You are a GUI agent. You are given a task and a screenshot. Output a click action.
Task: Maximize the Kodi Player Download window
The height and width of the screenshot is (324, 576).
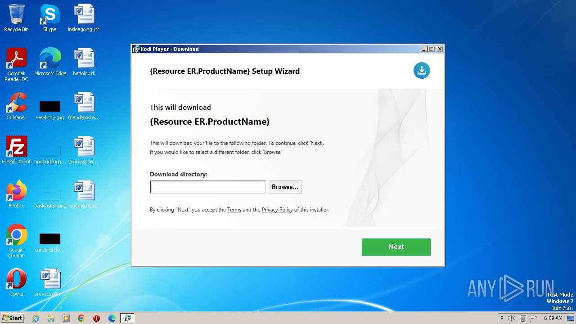[x=432, y=49]
